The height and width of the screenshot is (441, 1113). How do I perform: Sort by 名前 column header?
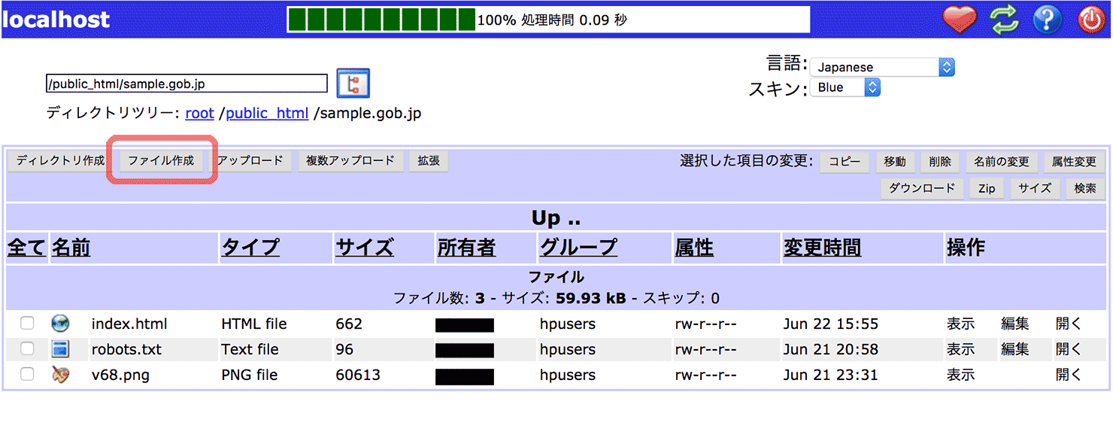point(71,248)
